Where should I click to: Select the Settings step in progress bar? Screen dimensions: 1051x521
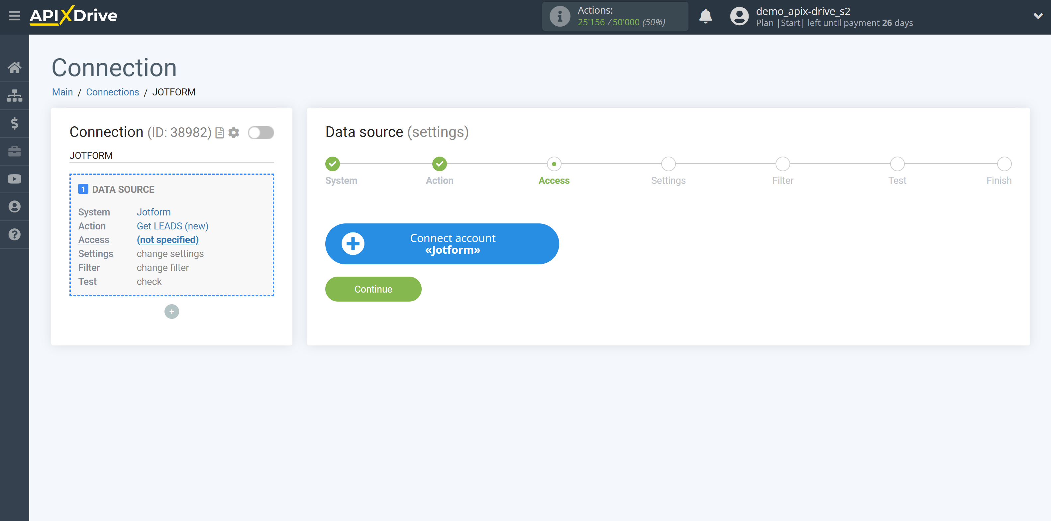(668, 164)
